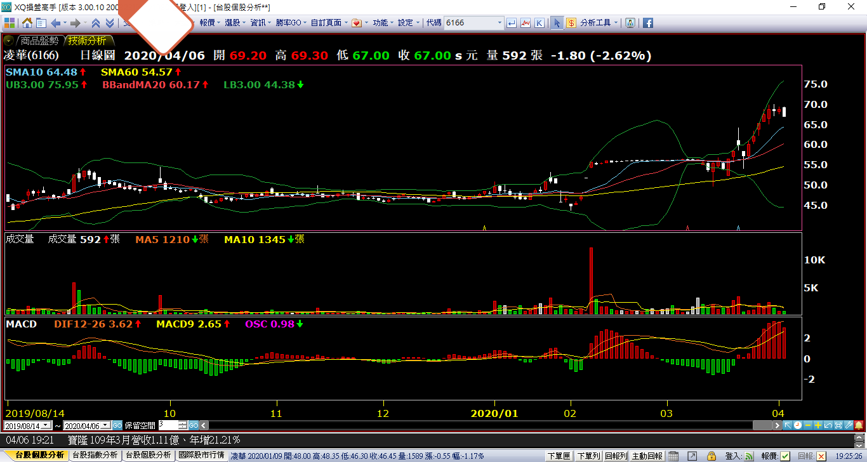The width and height of the screenshot is (867, 462).
Task: Toggle the 登入 connection status indicator
Action: tap(749, 456)
